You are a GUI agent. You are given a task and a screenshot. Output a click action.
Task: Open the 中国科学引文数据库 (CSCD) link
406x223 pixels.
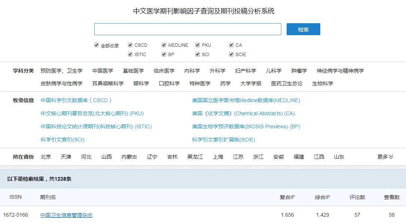click(76, 100)
